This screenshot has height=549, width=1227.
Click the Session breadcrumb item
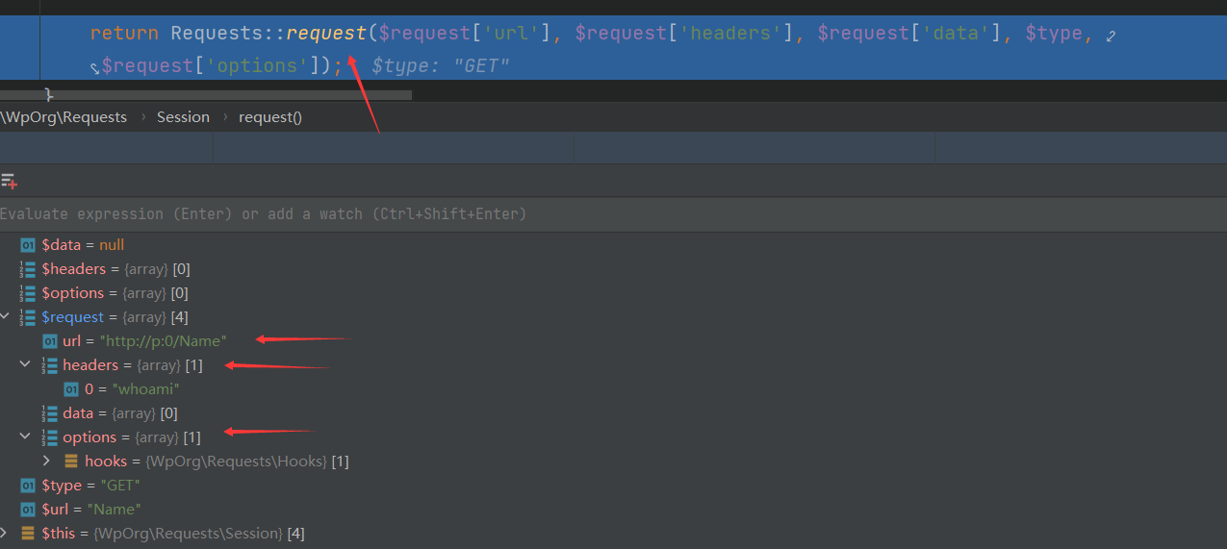183,117
